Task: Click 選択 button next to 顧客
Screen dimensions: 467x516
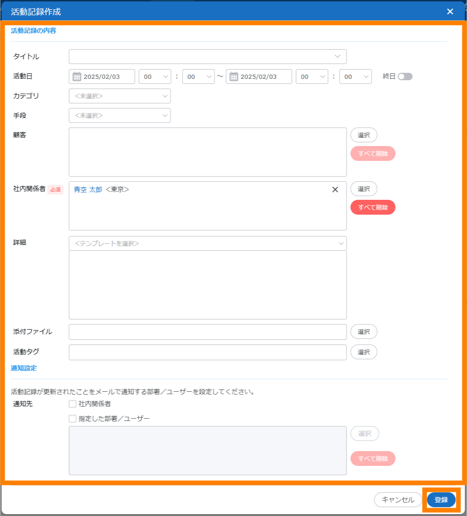Action: 364,135
